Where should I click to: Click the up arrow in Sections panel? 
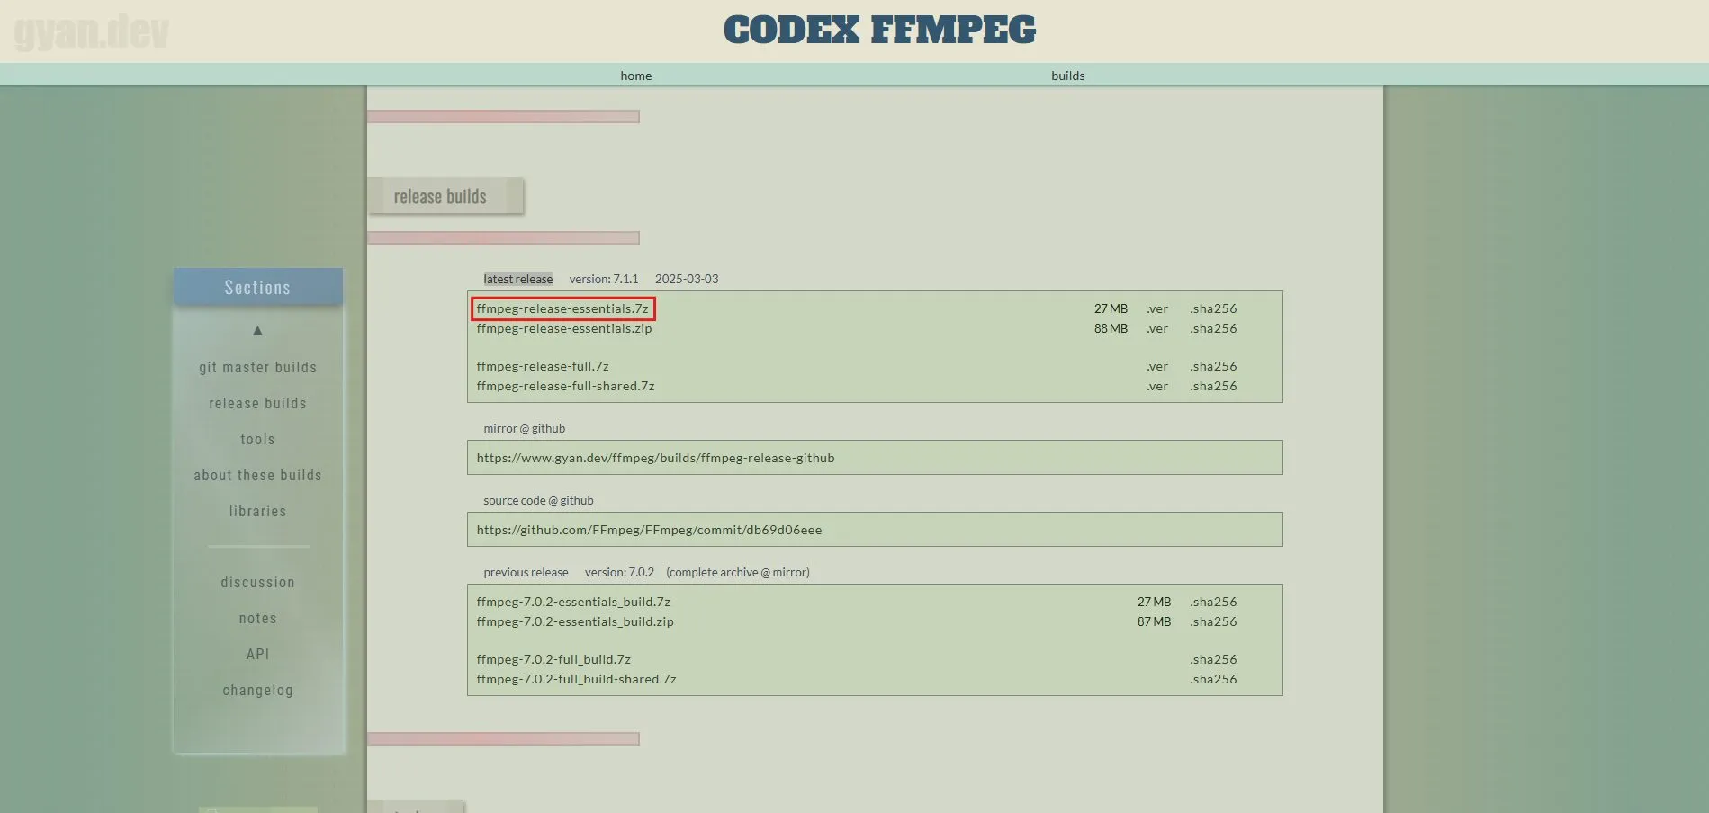tap(257, 331)
